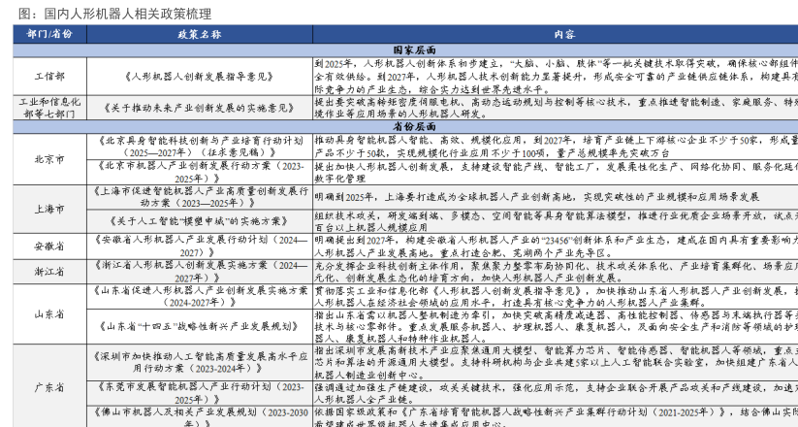798x427 pixels.
Task: Click the 浙江省 row label
Action: pyautogui.click(x=49, y=272)
